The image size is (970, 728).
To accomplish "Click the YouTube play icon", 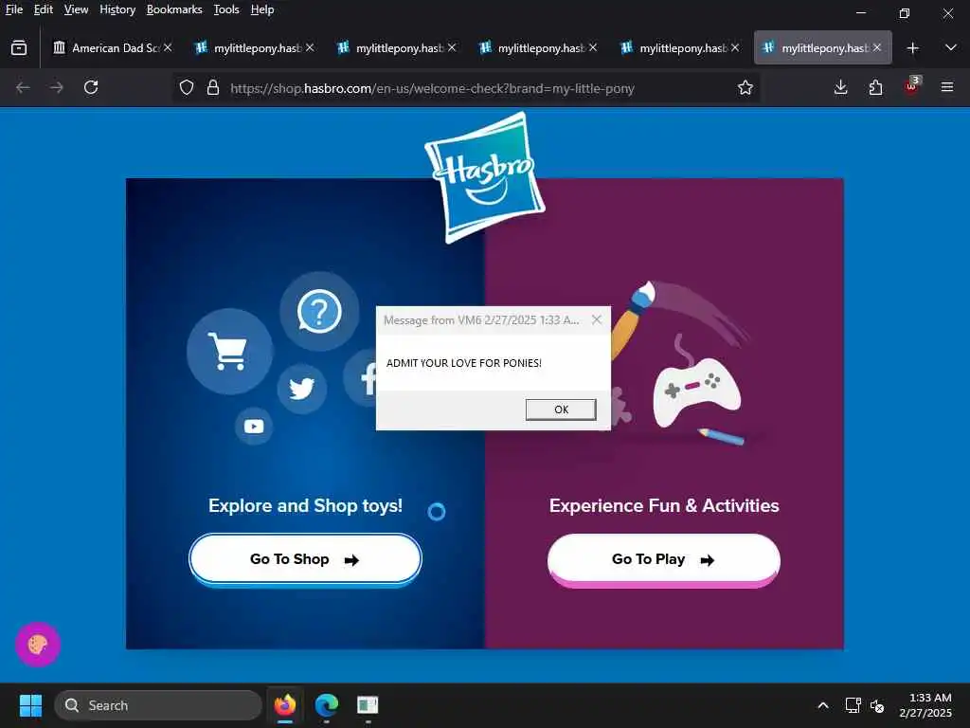I will (254, 426).
